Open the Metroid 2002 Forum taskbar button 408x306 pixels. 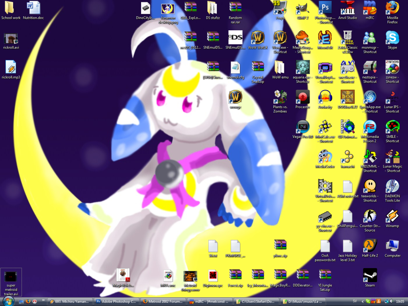pos(164,301)
